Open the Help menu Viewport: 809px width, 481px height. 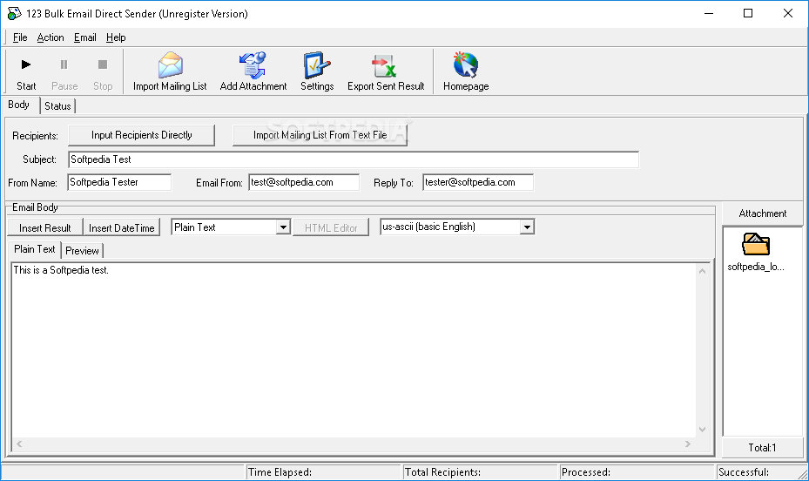(x=116, y=37)
